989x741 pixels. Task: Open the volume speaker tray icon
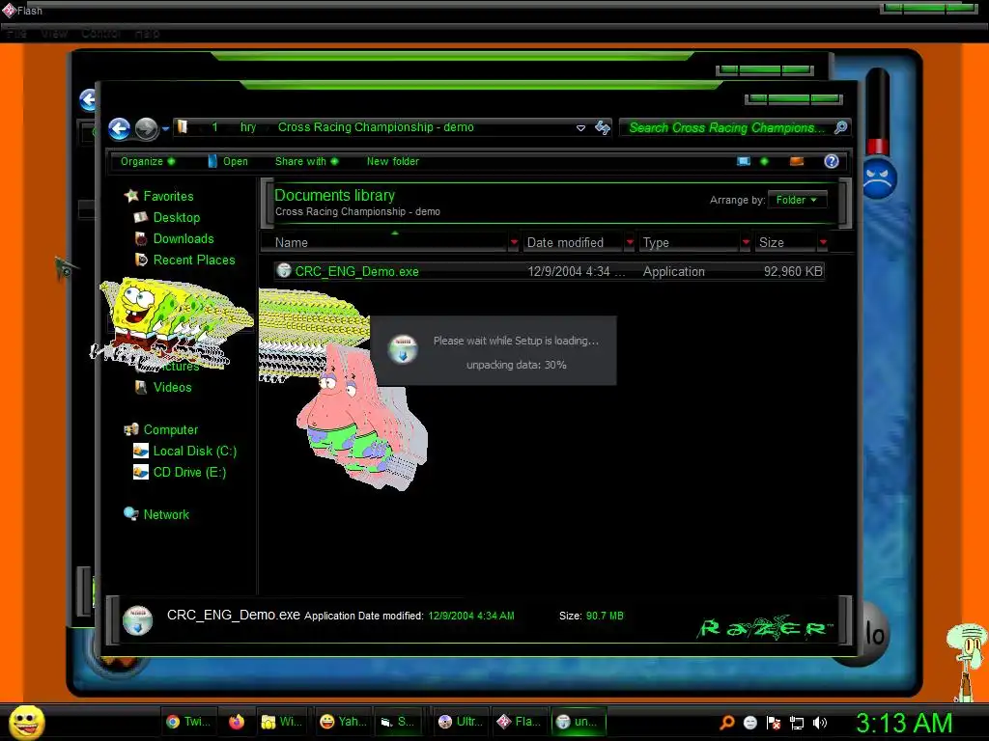[x=819, y=723]
